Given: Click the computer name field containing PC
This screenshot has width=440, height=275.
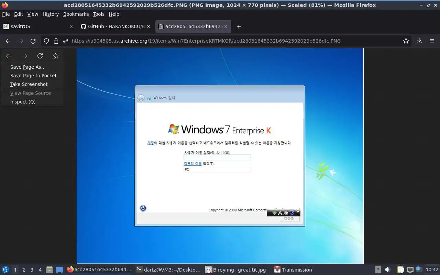Looking at the screenshot, I should click(x=217, y=169).
